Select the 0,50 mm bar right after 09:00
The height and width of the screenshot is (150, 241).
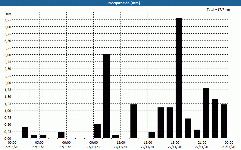point(97,131)
